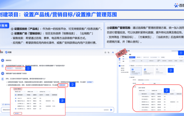Viewport: 184px width, 116px height.
Task: Open the user avatar in chat header
Action: [113, 53]
